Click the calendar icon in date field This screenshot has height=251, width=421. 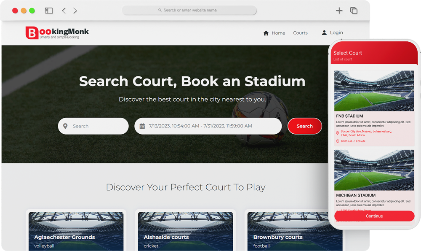[142, 126]
